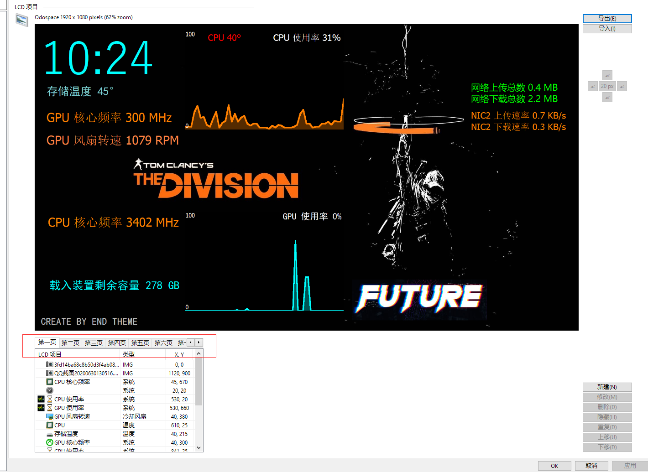The height and width of the screenshot is (472, 648).
Task: Click the hourglass icon beside GPU 使用率
Action: click(x=50, y=408)
